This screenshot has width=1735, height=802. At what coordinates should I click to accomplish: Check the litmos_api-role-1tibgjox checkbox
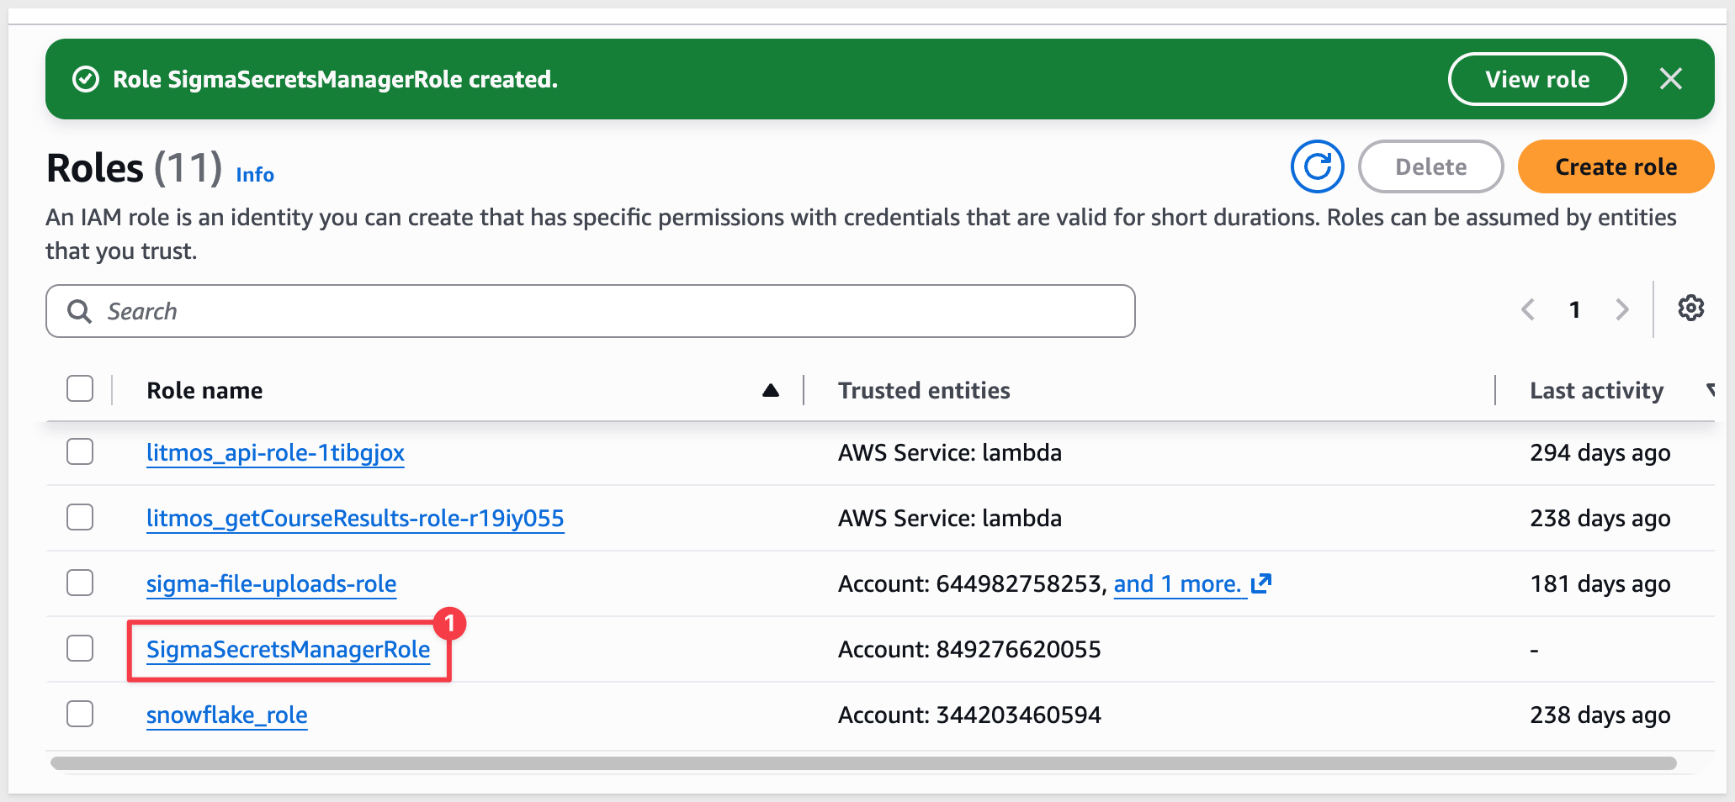click(x=80, y=451)
